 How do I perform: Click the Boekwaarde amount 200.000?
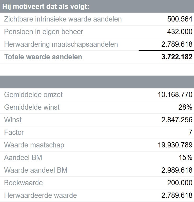point(180,183)
